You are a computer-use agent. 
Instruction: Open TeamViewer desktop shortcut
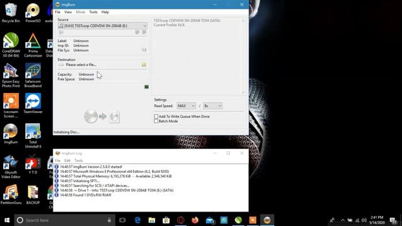click(x=33, y=104)
